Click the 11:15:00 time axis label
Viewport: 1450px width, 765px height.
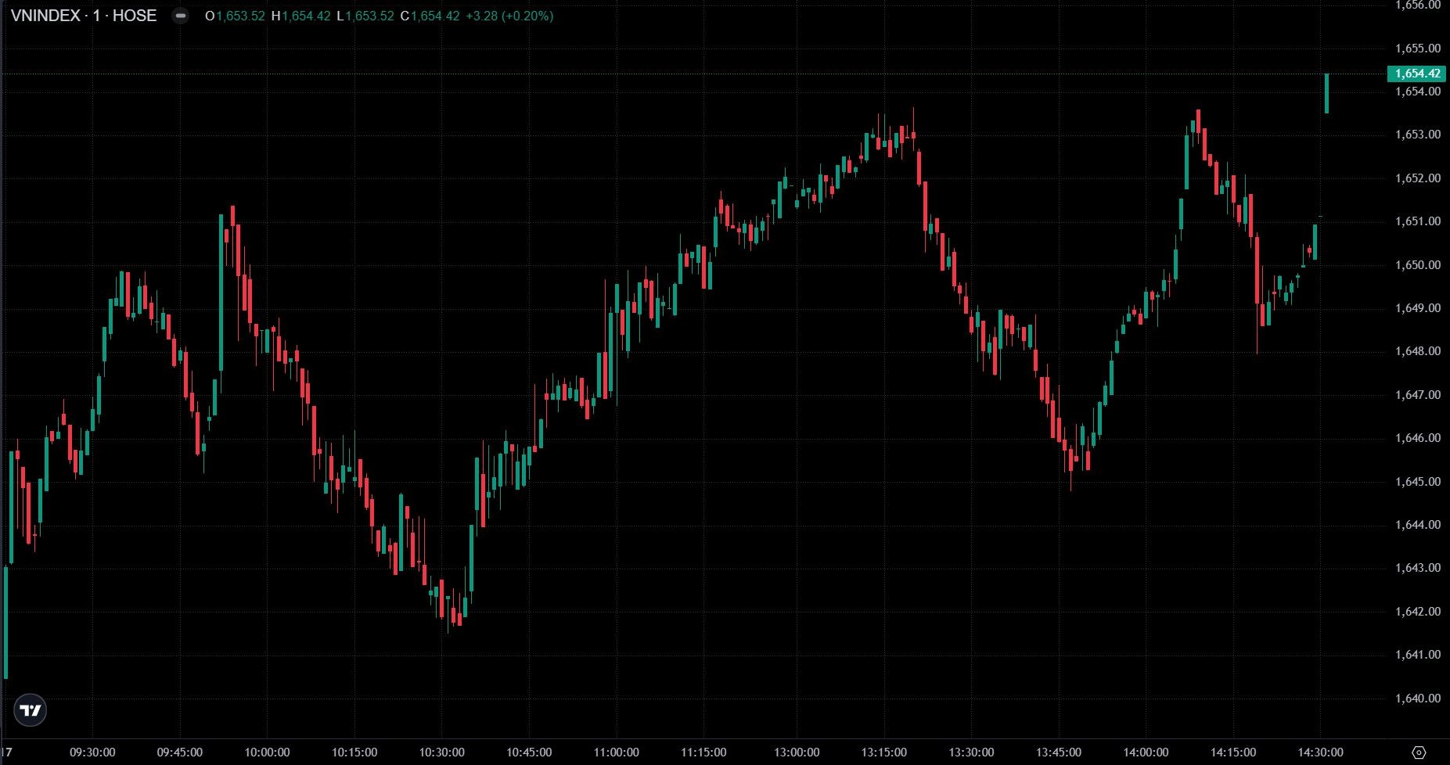click(x=703, y=752)
